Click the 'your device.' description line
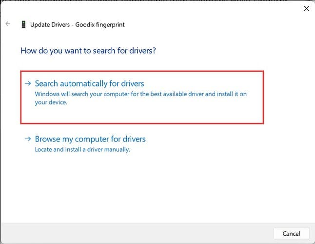 tap(51, 102)
